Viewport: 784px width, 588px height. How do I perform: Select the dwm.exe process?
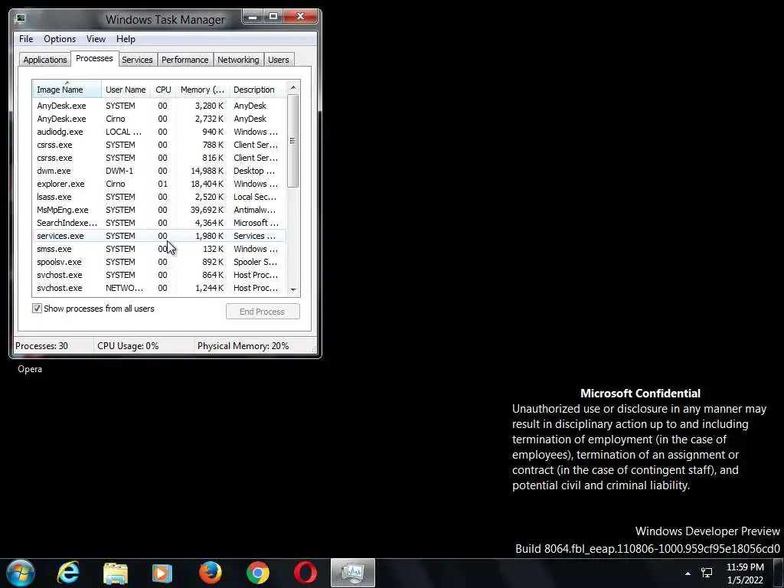(159, 171)
